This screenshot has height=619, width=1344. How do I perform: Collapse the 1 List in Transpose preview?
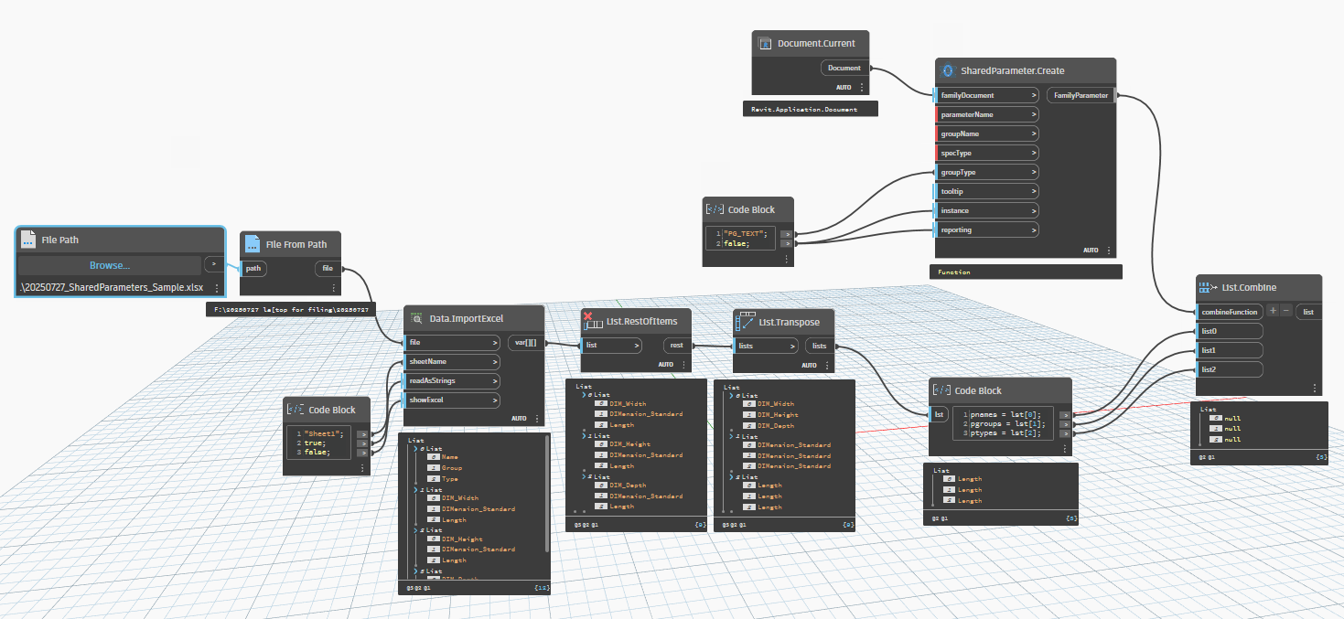(x=731, y=436)
